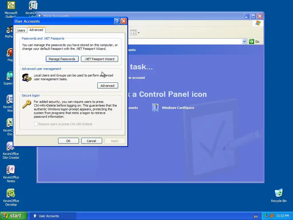Viewport: 293px width, 220px height.
Task: Expand the address bar dropdown arrow
Action: pyautogui.click(x=244, y=42)
